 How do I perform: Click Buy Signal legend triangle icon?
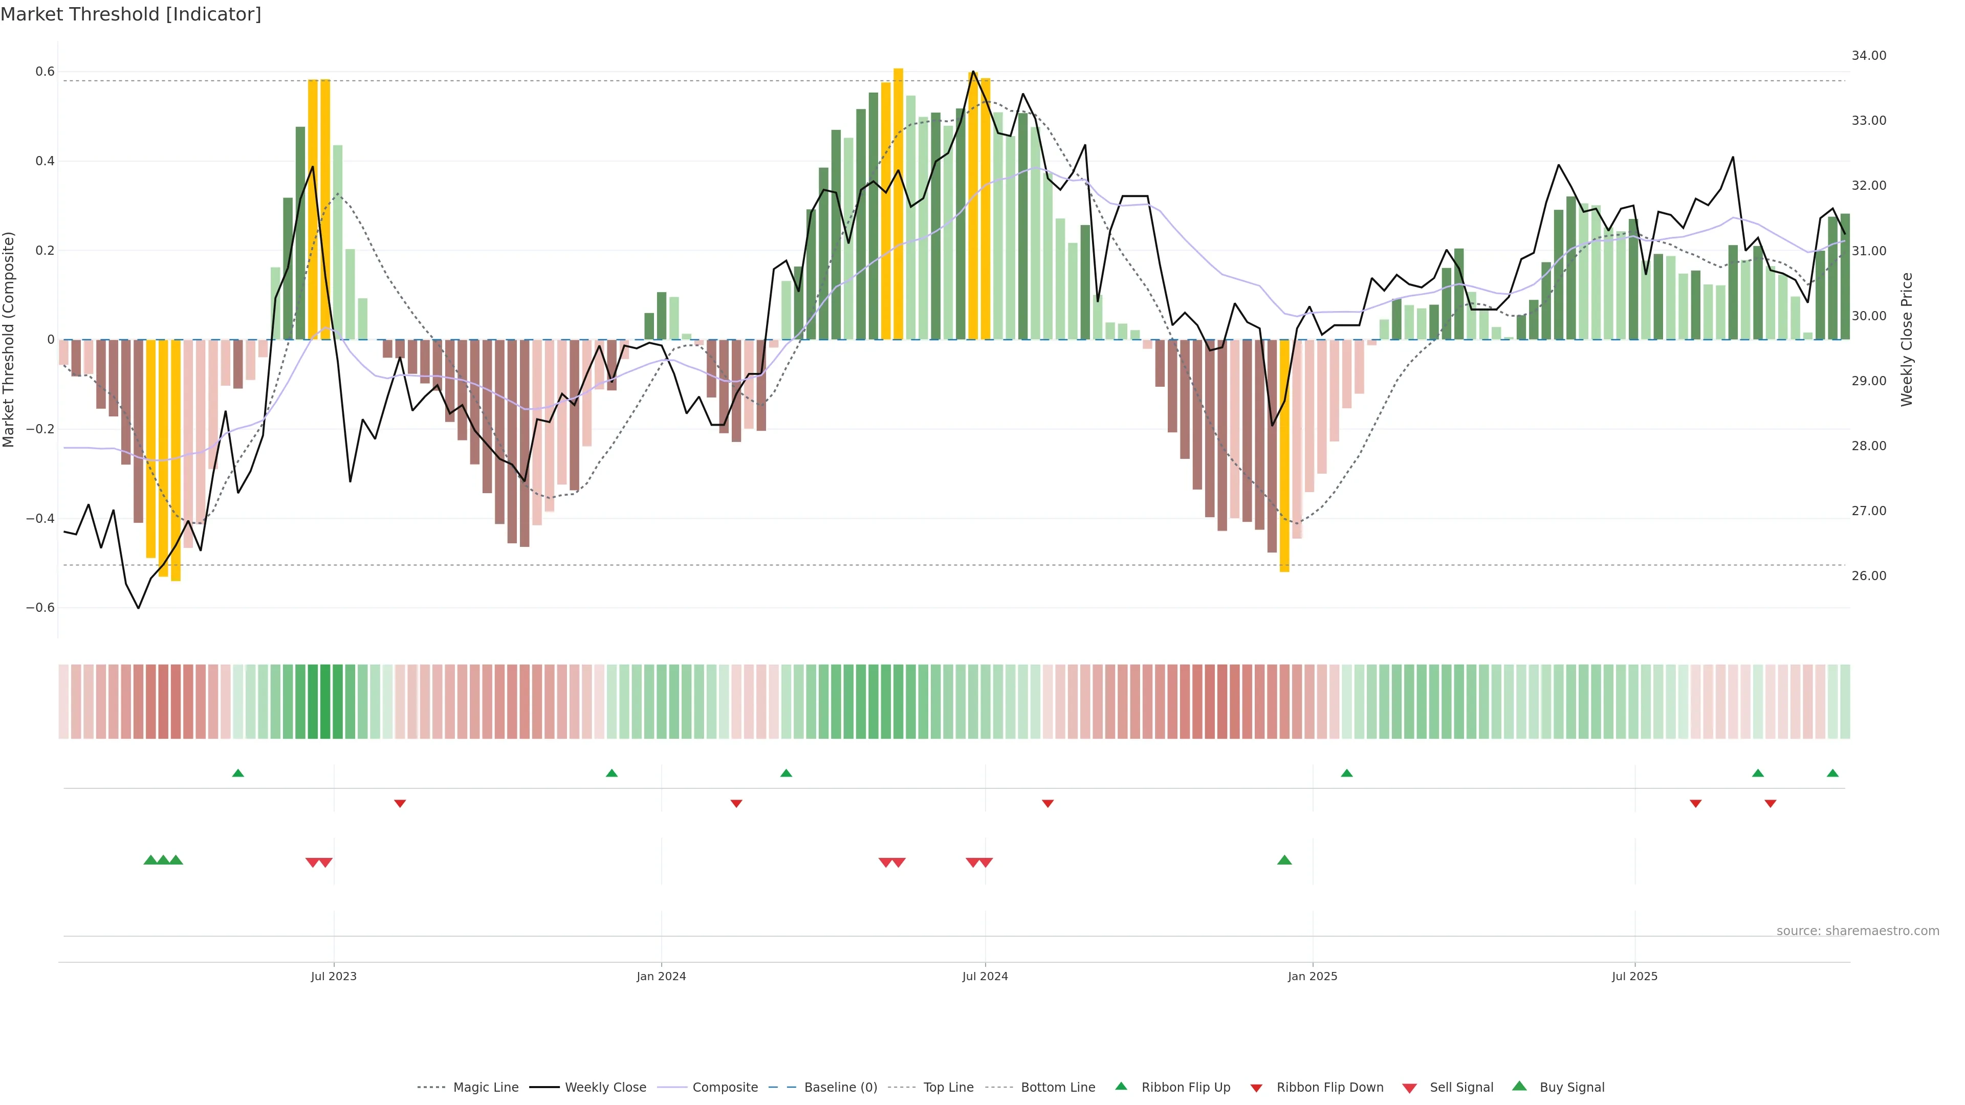tap(1519, 1086)
